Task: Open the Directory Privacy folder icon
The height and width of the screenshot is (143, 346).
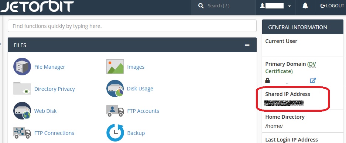Action: tap(22, 89)
